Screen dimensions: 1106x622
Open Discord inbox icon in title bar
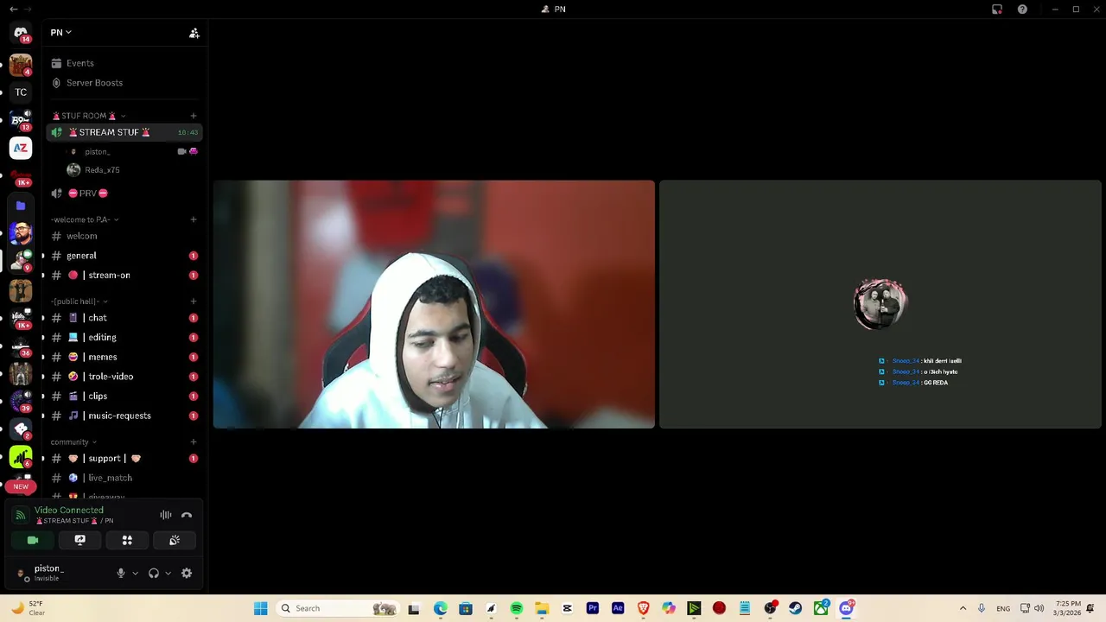[x=997, y=10]
